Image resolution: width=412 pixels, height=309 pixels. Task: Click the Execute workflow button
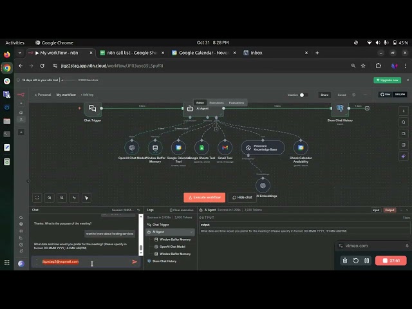[x=204, y=198]
